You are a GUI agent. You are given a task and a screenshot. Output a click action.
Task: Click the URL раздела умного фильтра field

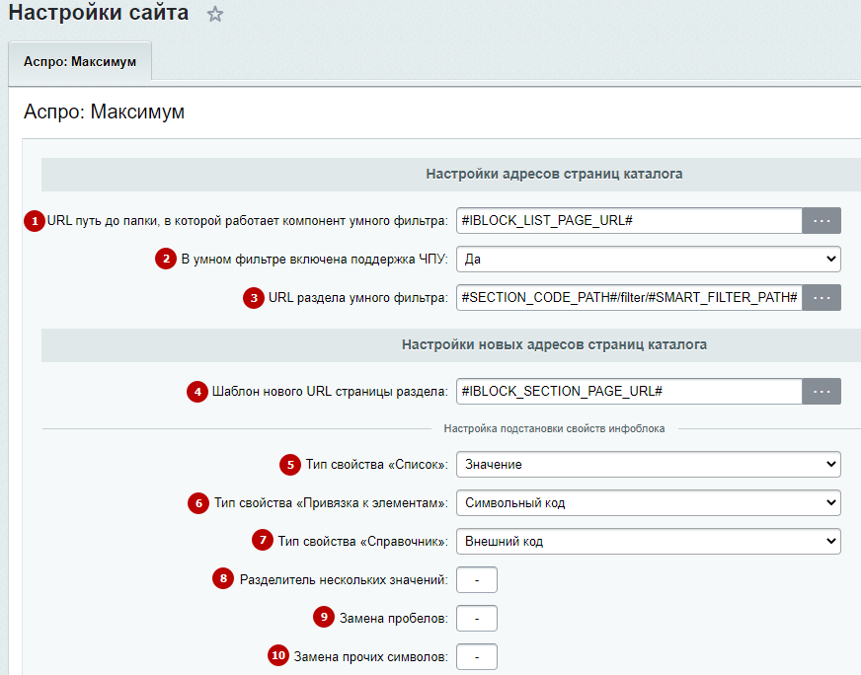pos(629,297)
